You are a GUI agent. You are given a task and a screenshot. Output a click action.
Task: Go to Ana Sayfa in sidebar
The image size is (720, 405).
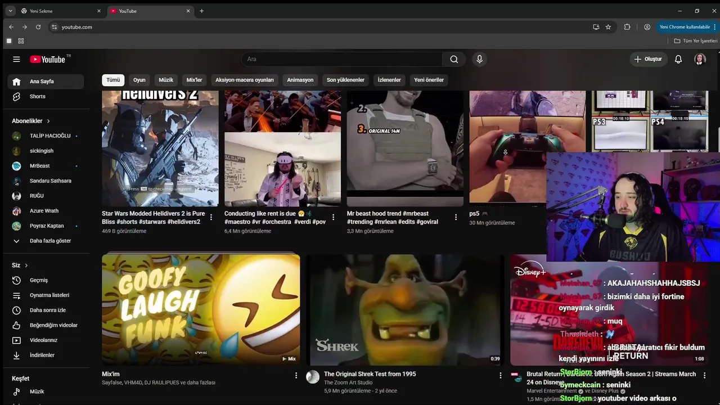pos(46,82)
